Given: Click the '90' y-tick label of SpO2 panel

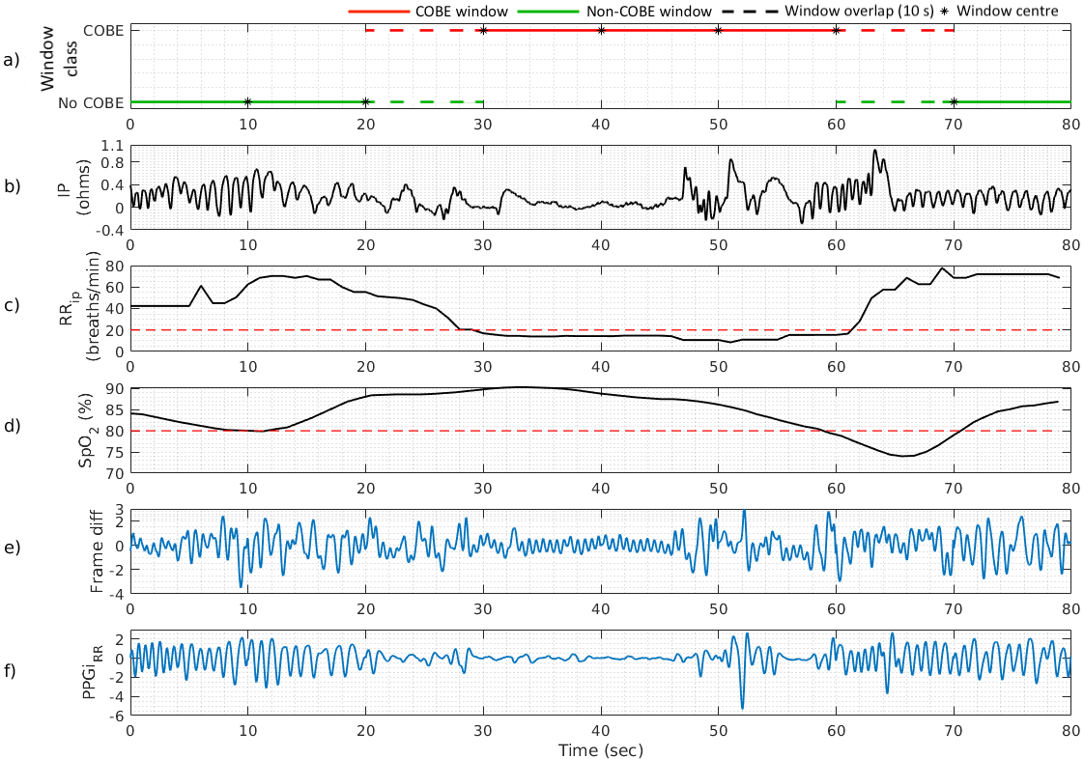Looking at the screenshot, I should pos(115,389).
